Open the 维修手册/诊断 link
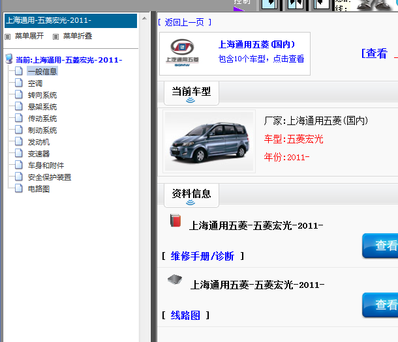This screenshot has height=342, width=398. [x=202, y=256]
